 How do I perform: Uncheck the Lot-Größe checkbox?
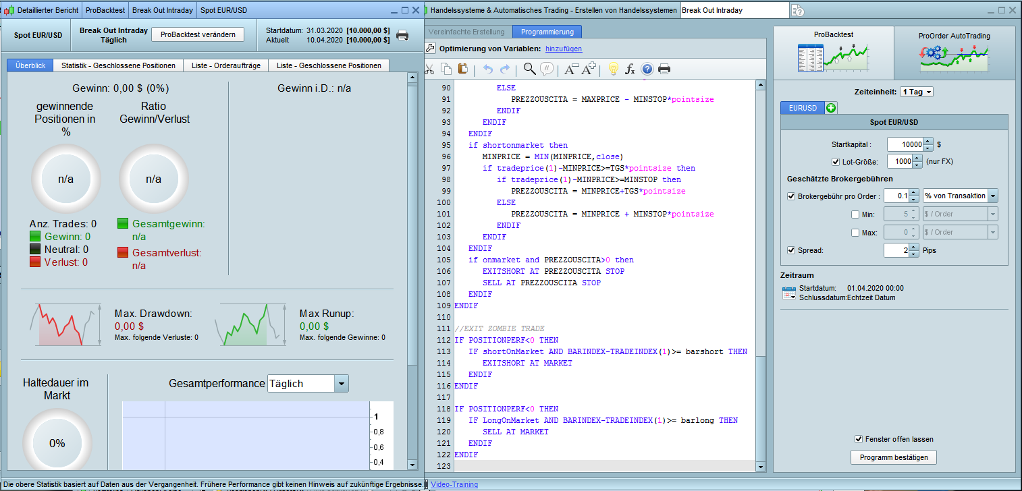click(836, 162)
